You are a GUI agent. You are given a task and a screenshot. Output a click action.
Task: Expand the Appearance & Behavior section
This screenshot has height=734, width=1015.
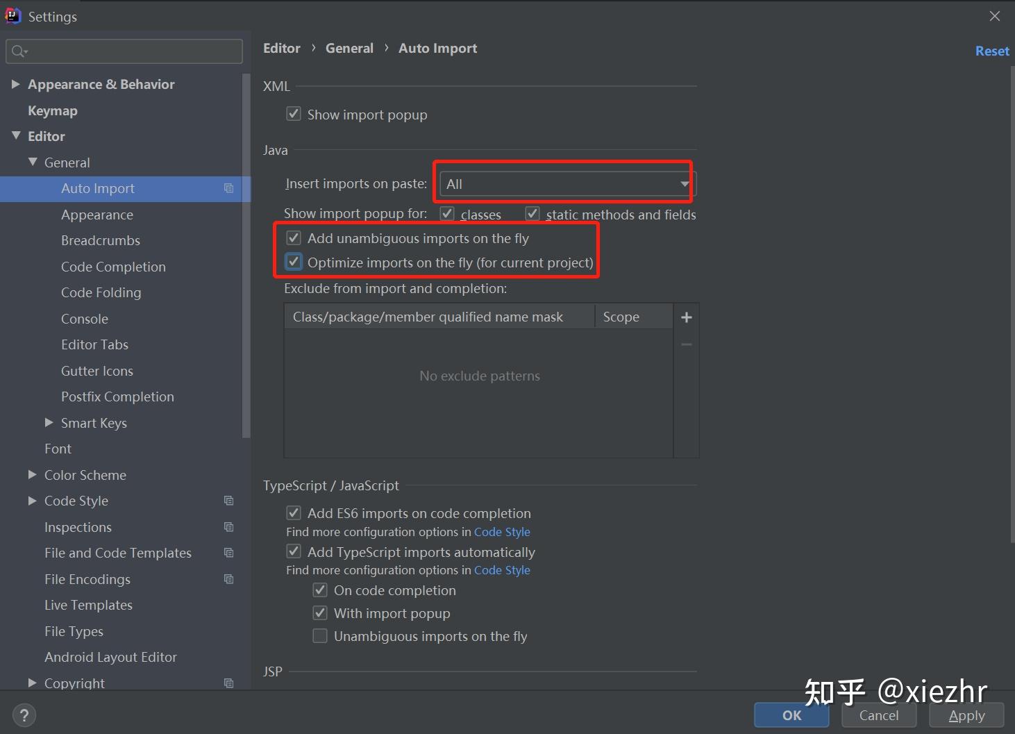coord(16,84)
